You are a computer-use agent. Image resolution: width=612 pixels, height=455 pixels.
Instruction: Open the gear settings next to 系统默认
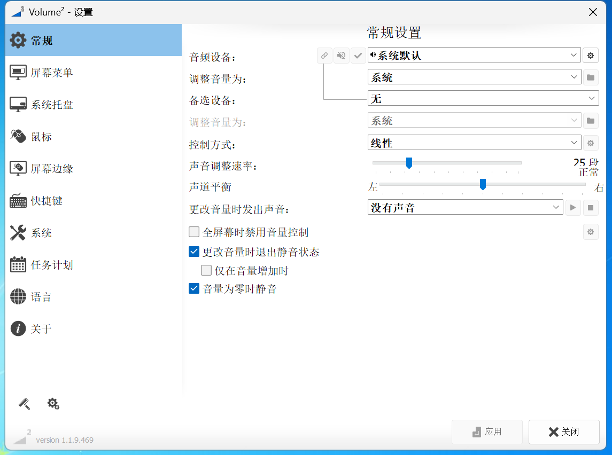point(590,55)
